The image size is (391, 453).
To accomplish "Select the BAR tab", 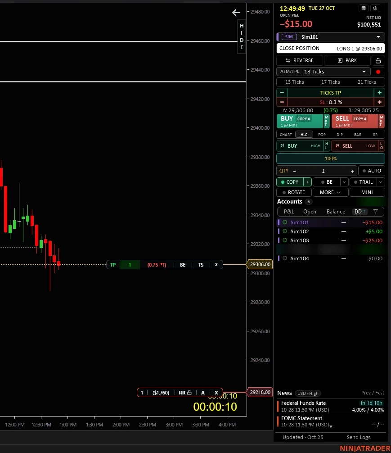I will 358,135.
